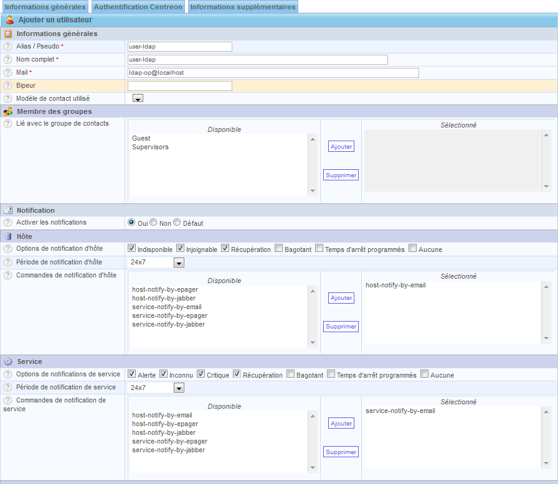Select Oui for Activer les notifications

131,223
